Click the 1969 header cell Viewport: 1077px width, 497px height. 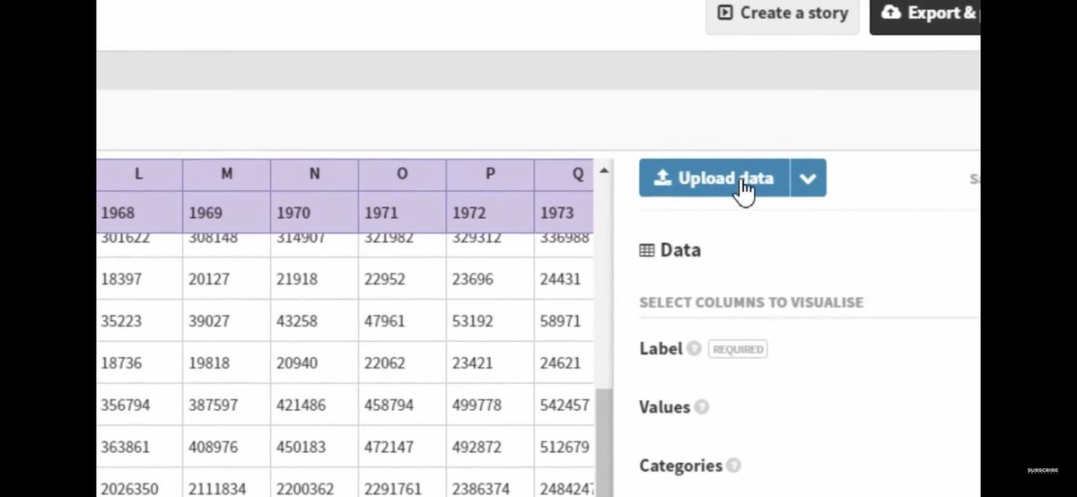tap(227, 213)
